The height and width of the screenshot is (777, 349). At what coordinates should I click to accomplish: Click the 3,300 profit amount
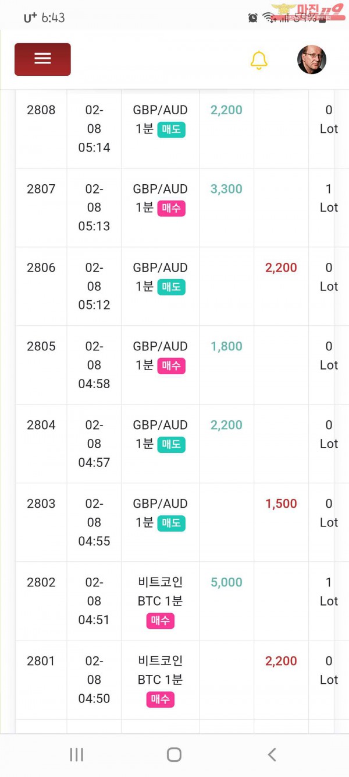click(x=226, y=189)
